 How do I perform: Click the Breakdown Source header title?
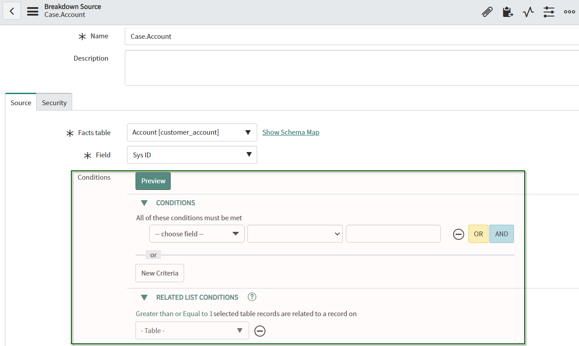[x=73, y=7]
